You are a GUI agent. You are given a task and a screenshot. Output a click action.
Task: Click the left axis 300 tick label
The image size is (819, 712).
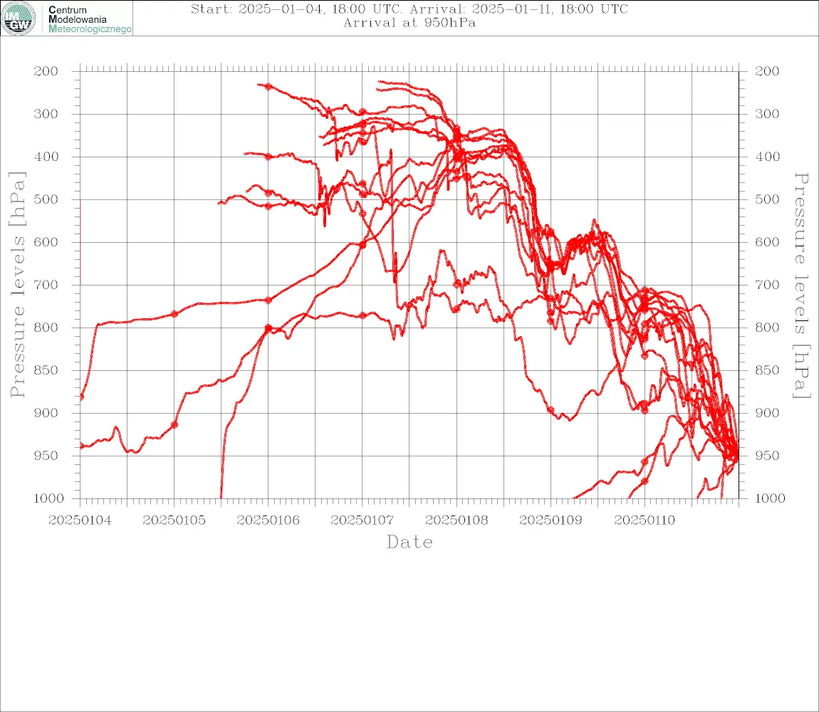pos(46,114)
